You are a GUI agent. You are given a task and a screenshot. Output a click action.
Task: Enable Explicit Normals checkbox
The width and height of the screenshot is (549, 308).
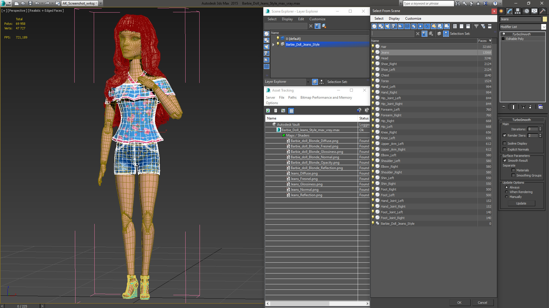505,149
